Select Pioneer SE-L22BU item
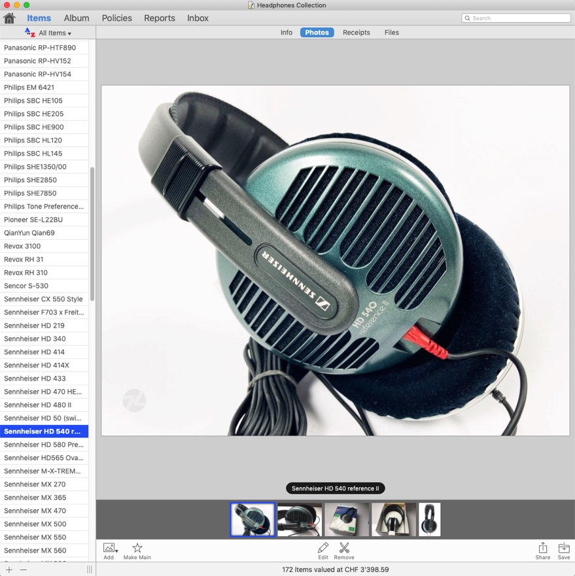This screenshot has height=576, width=575. pyautogui.click(x=44, y=220)
